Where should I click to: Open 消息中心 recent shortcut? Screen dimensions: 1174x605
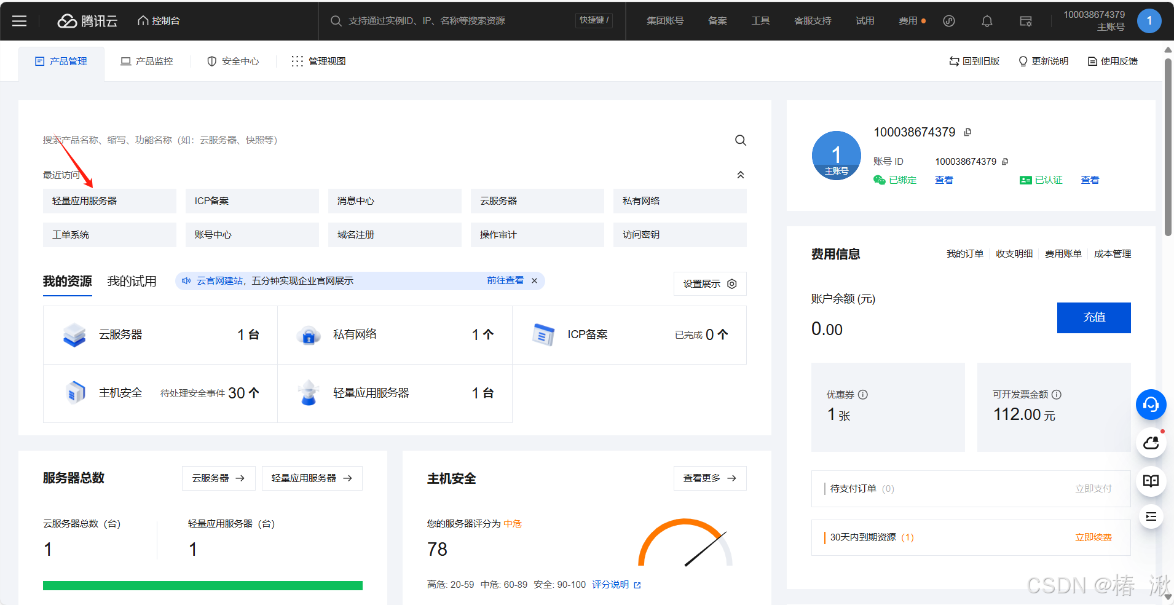pyautogui.click(x=395, y=201)
